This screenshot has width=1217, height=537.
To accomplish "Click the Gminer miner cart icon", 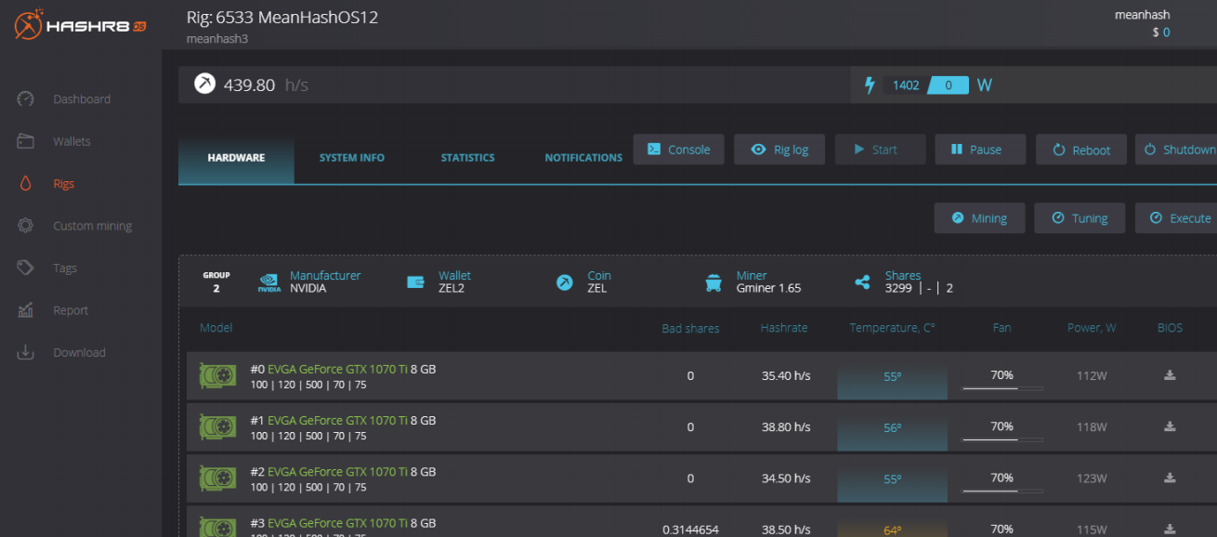I will click(713, 282).
